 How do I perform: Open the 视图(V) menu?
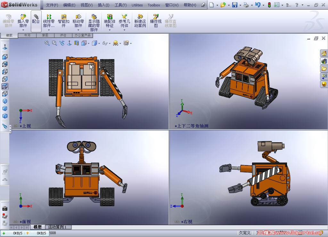point(86,5)
